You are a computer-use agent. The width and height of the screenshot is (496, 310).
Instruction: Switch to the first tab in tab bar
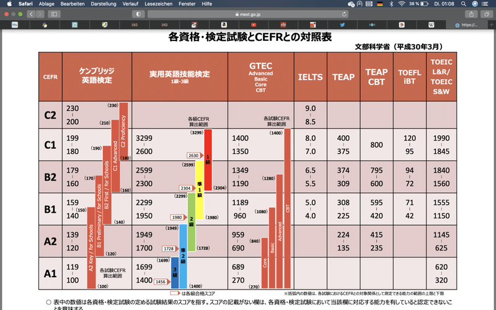point(15,25)
